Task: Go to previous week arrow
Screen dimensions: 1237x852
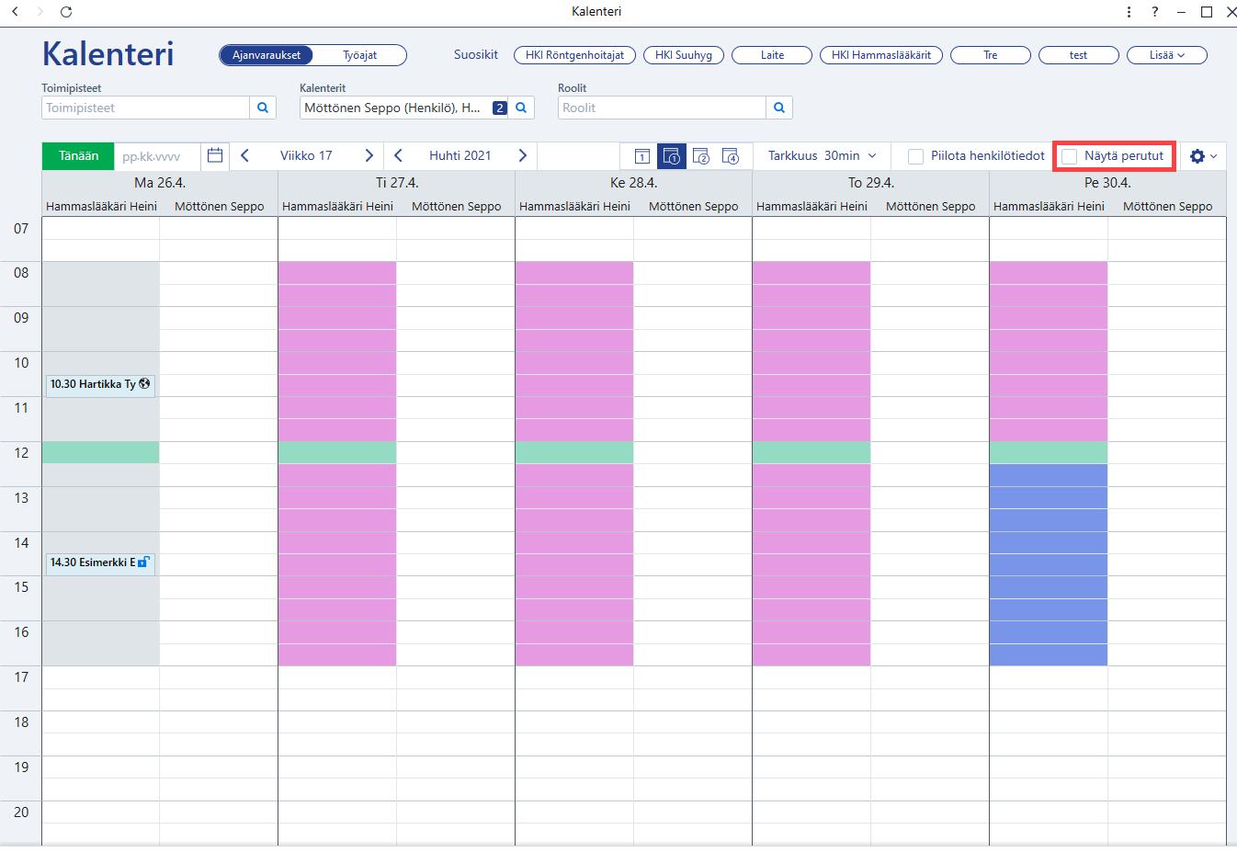Action: [244, 155]
